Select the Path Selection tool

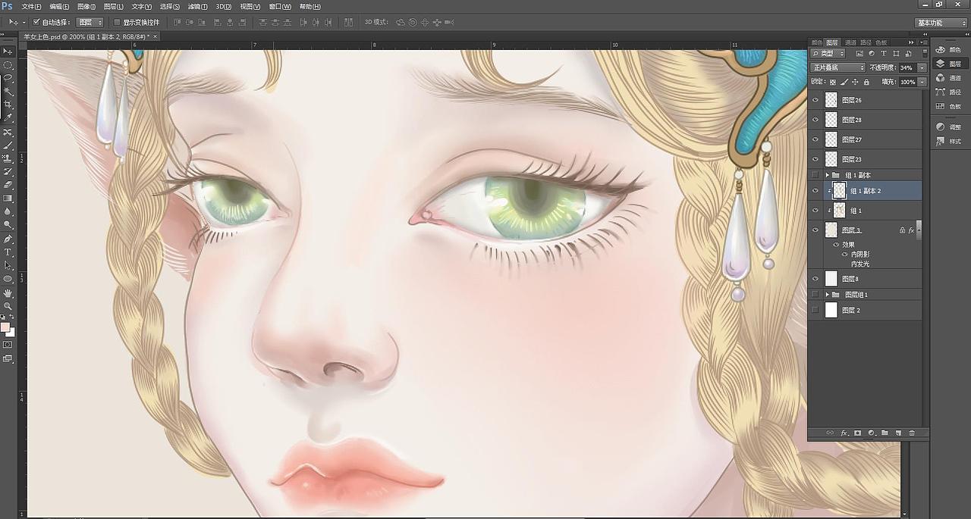[x=8, y=264]
